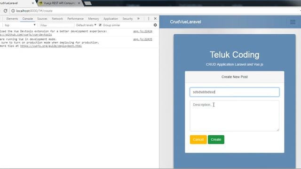Open the top context dropdown

20,25
